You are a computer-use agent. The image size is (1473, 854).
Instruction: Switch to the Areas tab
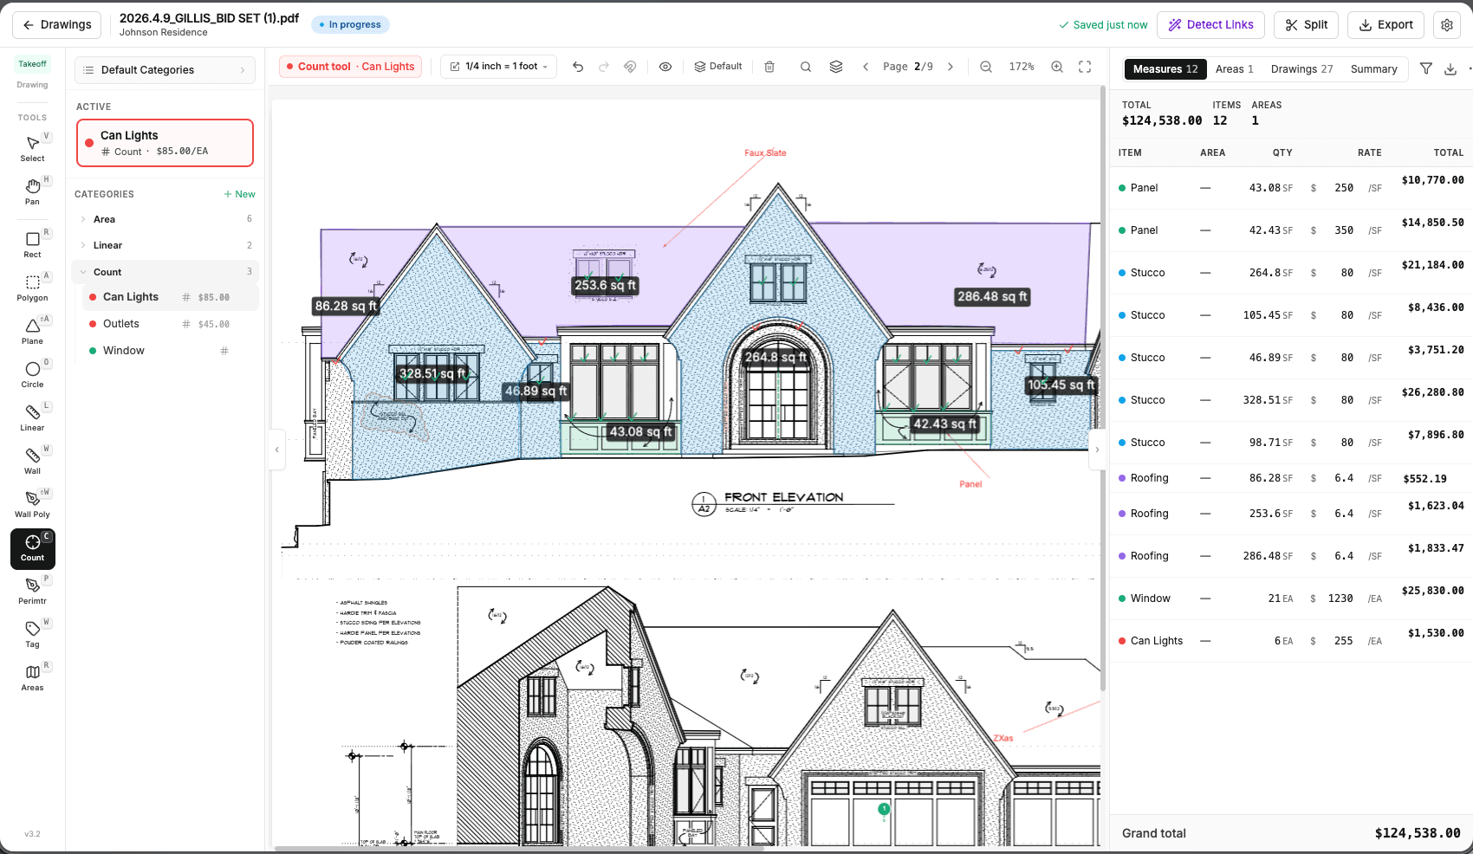point(1234,69)
